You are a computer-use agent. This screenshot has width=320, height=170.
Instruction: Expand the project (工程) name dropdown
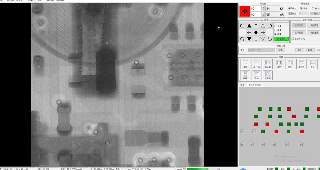coord(273,50)
